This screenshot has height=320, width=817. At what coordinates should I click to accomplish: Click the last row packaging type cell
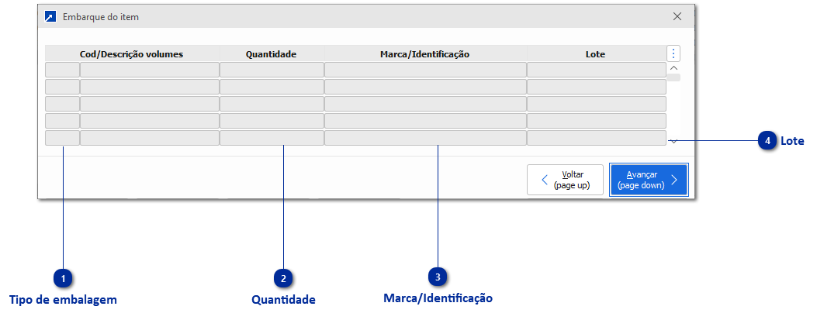pos(62,138)
